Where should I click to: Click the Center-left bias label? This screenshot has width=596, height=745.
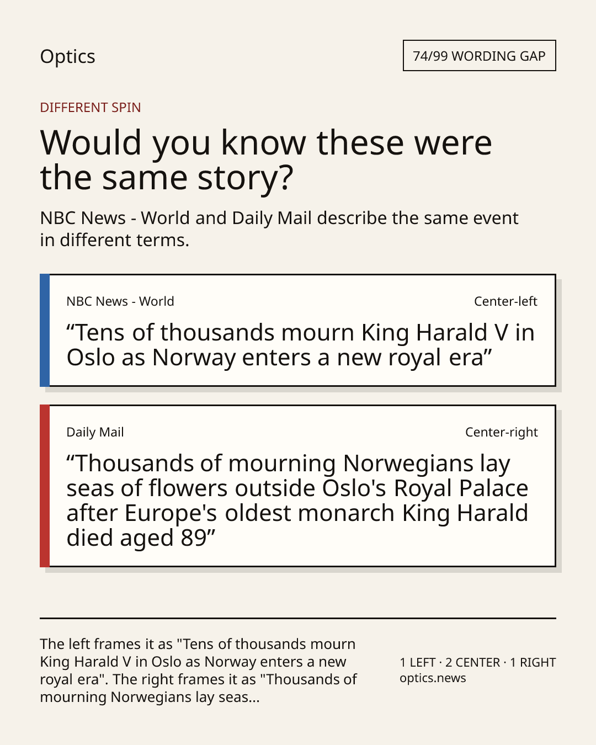pos(505,301)
